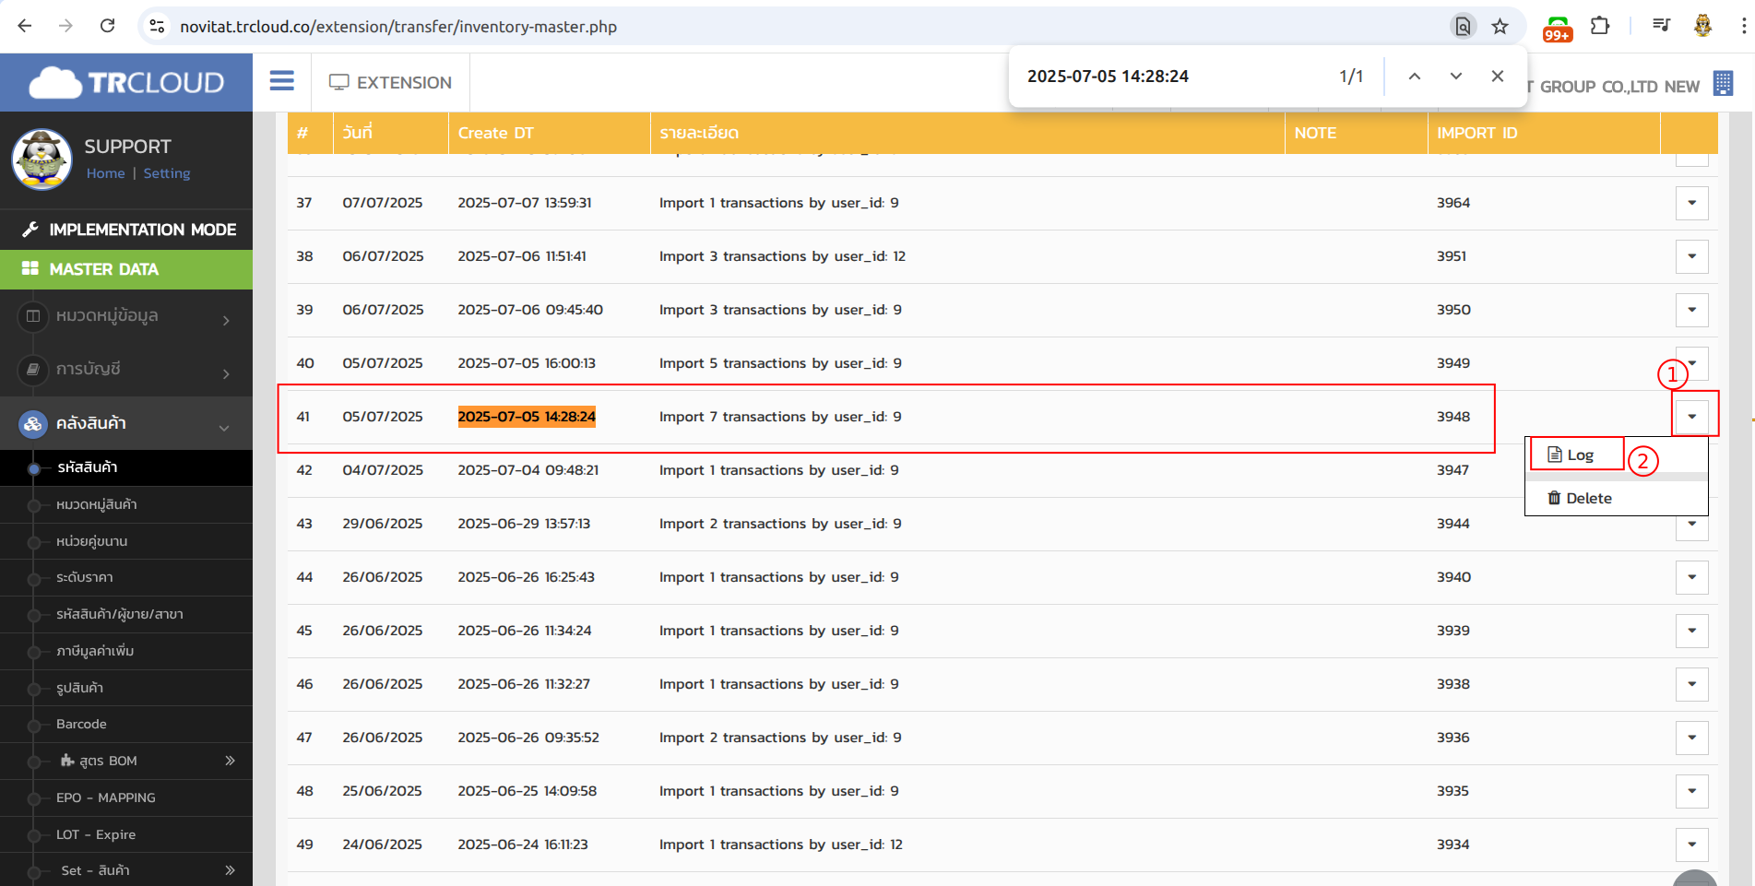
Task: Open the browser extensions puzzle icon
Action: coord(1600,27)
